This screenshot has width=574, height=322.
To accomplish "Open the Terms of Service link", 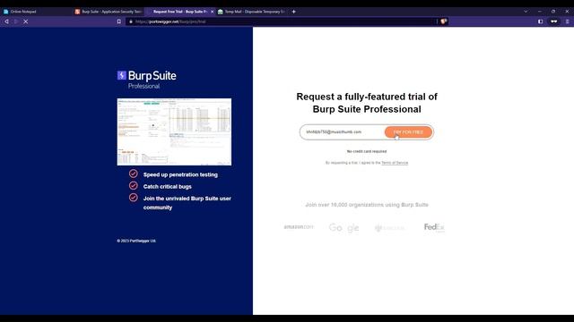I will [395, 163].
